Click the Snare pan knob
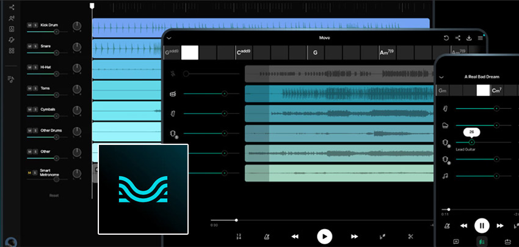 click(77, 47)
